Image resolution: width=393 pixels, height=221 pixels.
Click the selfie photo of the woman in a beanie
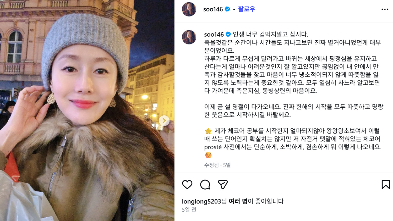click(87, 110)
